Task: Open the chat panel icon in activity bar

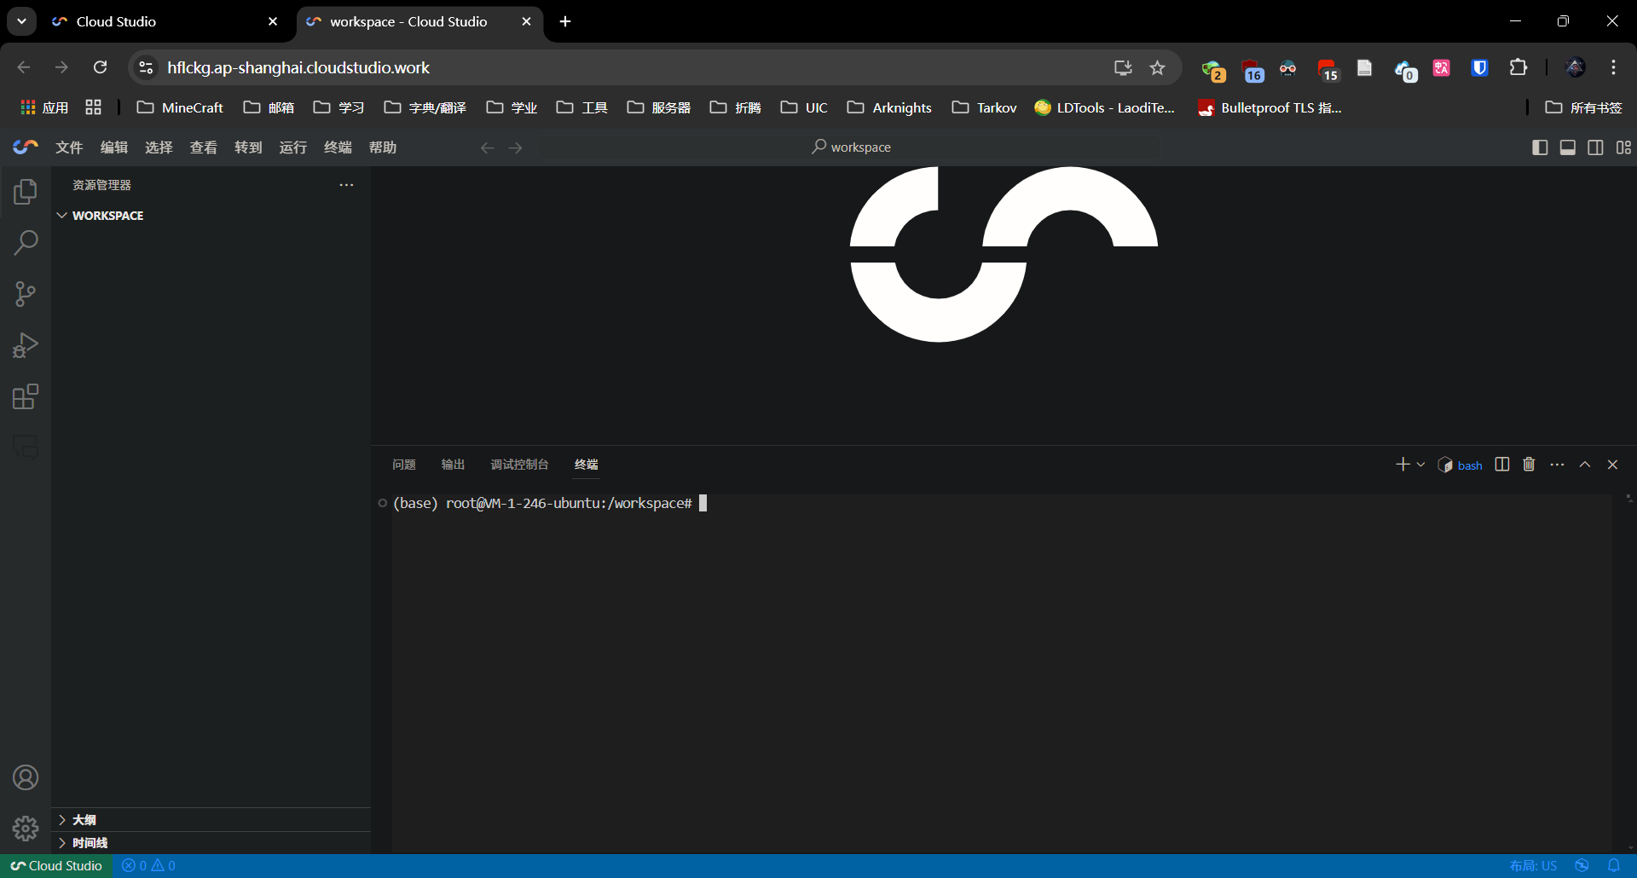Action: pos(26,447)
